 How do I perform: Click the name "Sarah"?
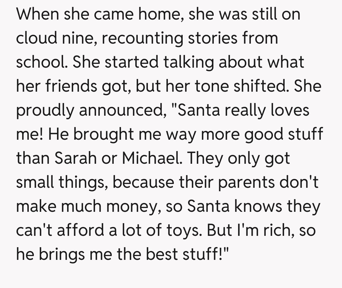(75, 158)
